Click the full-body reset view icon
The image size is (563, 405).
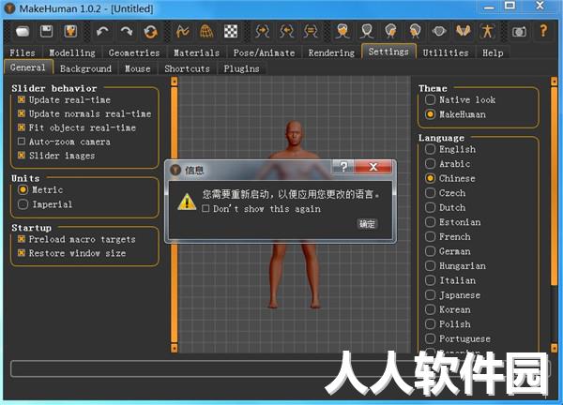pyautogui.click(x=487, y=32)
